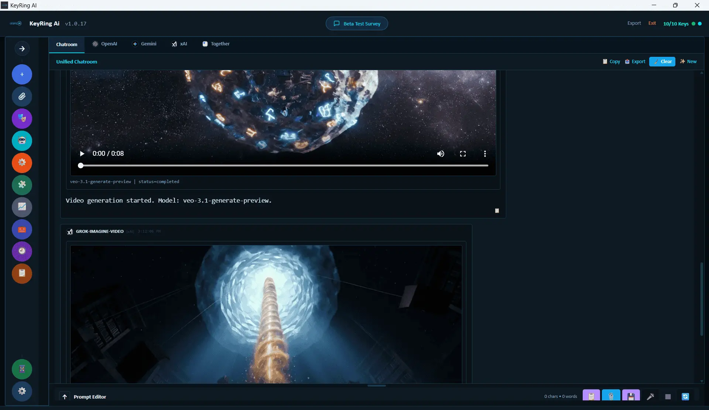Mute the veo video player
This screenshot has height=410, width=709.
(x=441, y=154)
